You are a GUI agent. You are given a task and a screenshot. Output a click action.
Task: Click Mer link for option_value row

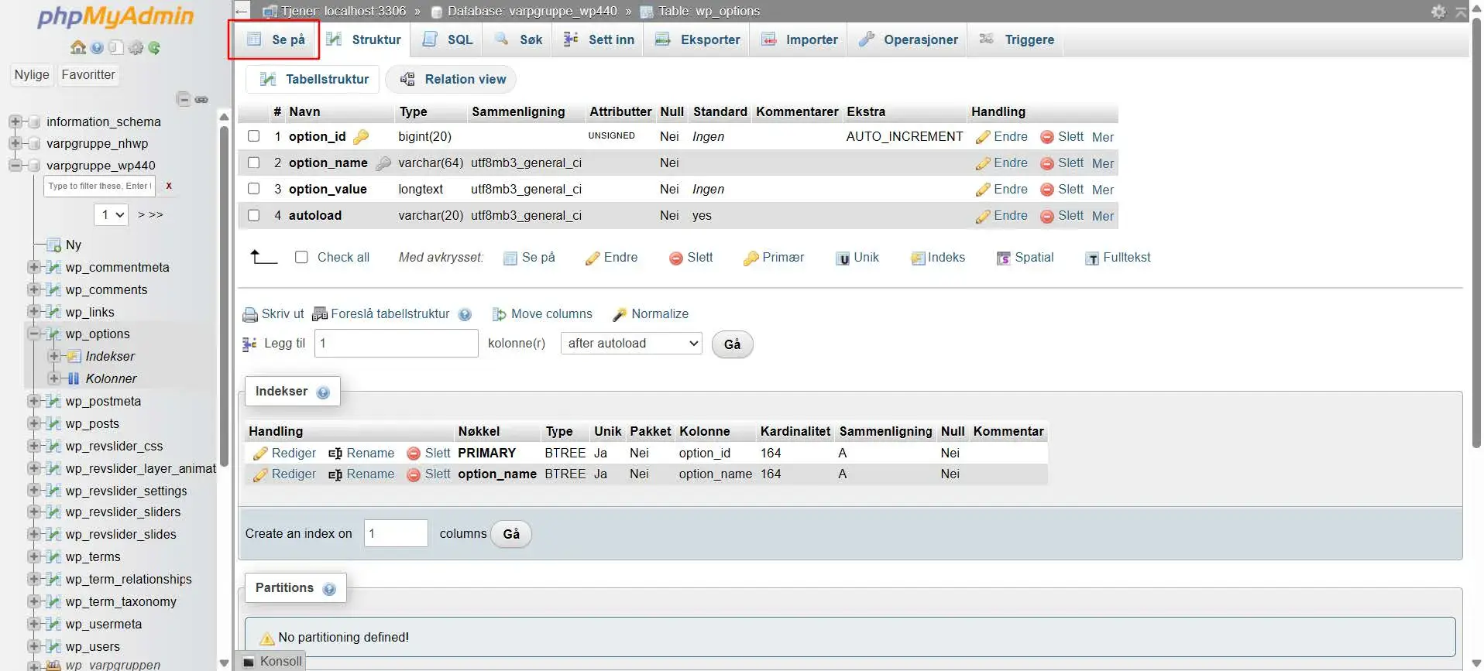(1103, 190)
